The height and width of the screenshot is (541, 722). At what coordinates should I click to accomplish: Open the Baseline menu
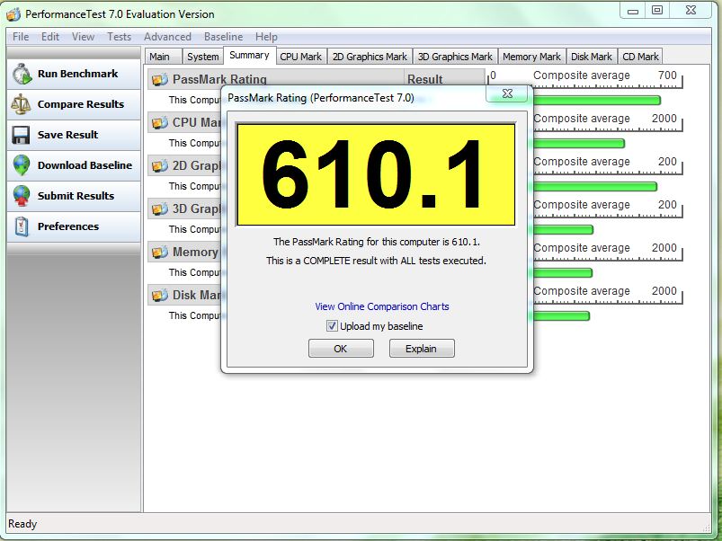coord(223,37)
